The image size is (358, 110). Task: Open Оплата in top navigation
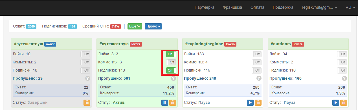click(257, 8)
